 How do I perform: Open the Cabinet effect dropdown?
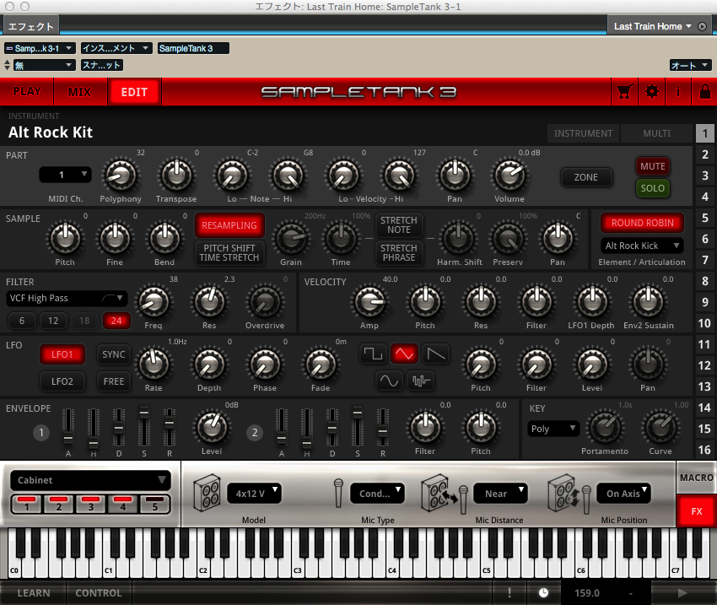coord(90,480)
